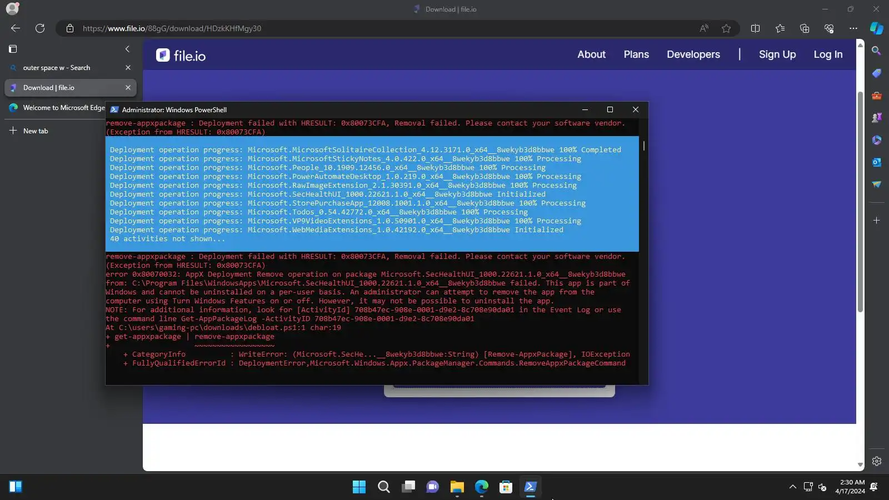Open sidebar Outlook icon
The height and width of the screenshot is (500, 889).
tap(876, 162)
